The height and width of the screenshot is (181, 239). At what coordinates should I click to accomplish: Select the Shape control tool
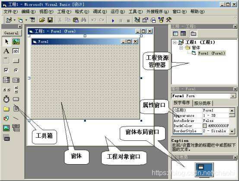(x=6, y=118)
